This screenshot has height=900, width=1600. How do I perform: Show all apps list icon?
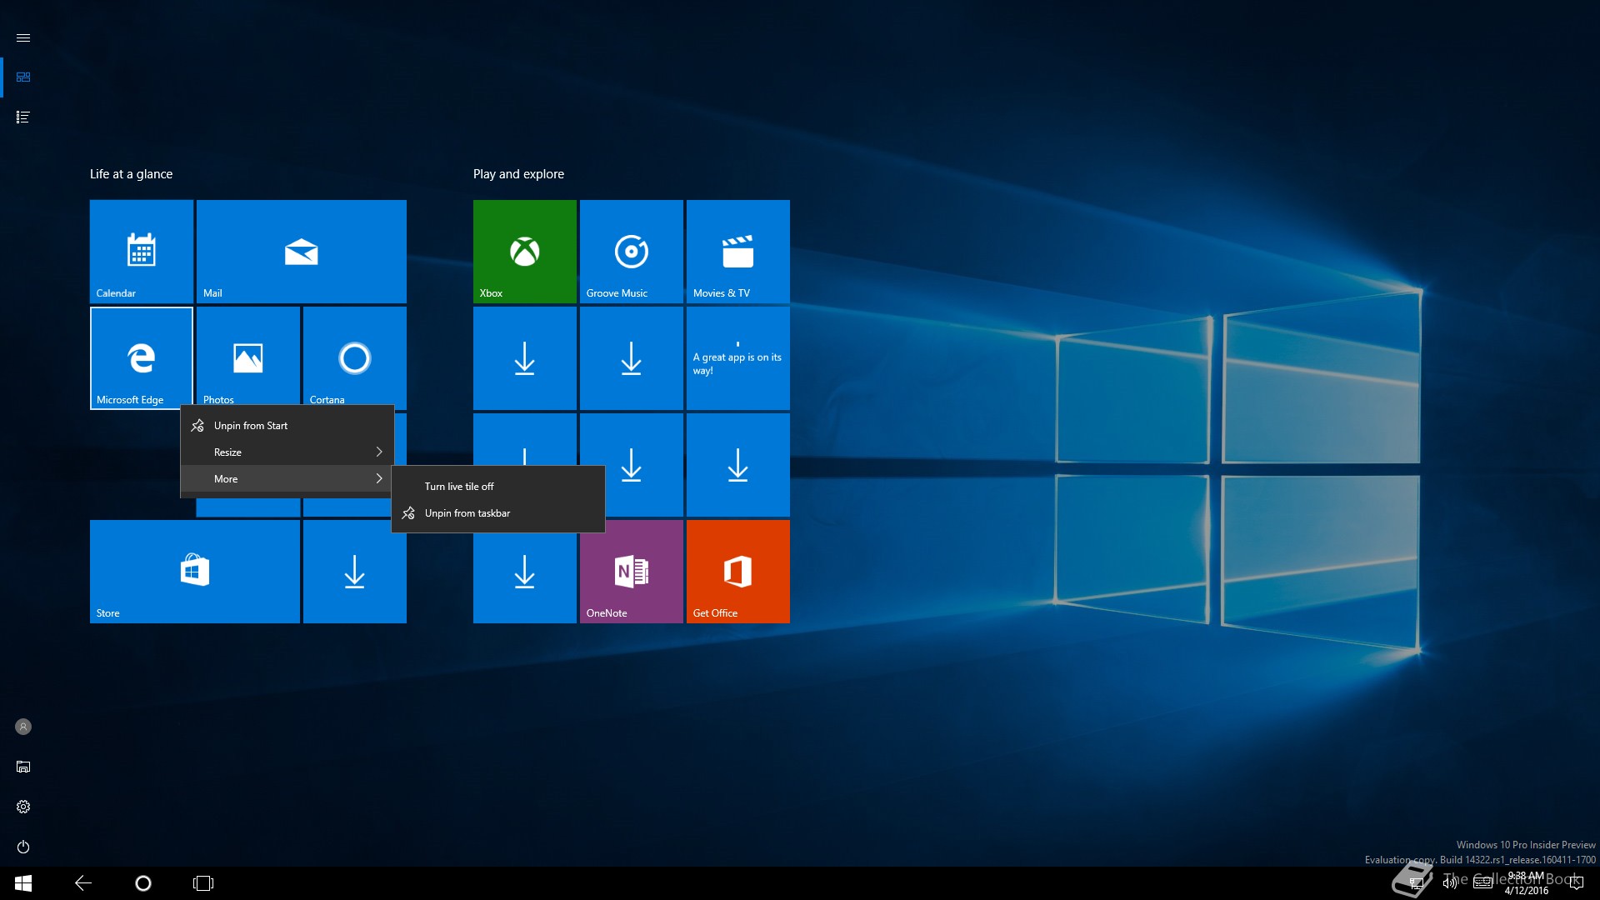pos(23,117)
